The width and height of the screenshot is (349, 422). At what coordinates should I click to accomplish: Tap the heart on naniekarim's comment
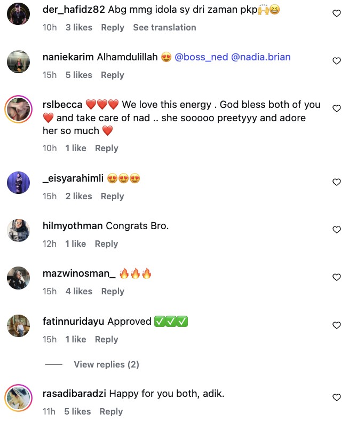tap(337, 61)
